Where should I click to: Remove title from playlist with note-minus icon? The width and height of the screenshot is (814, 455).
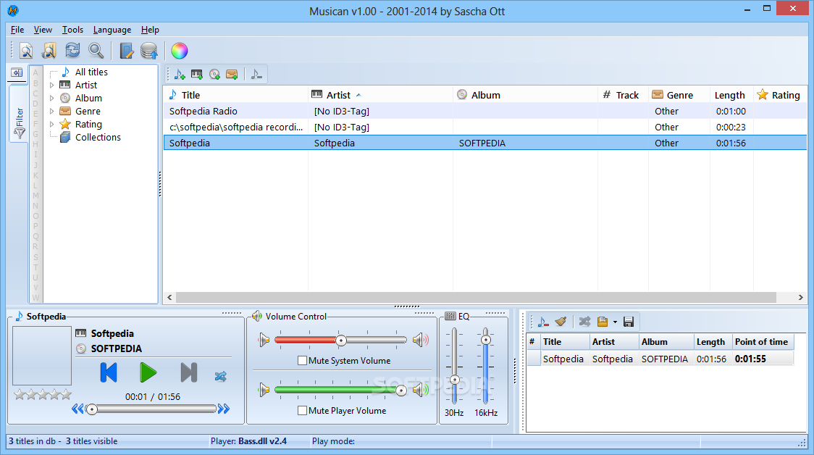click(x=543, y=322)
